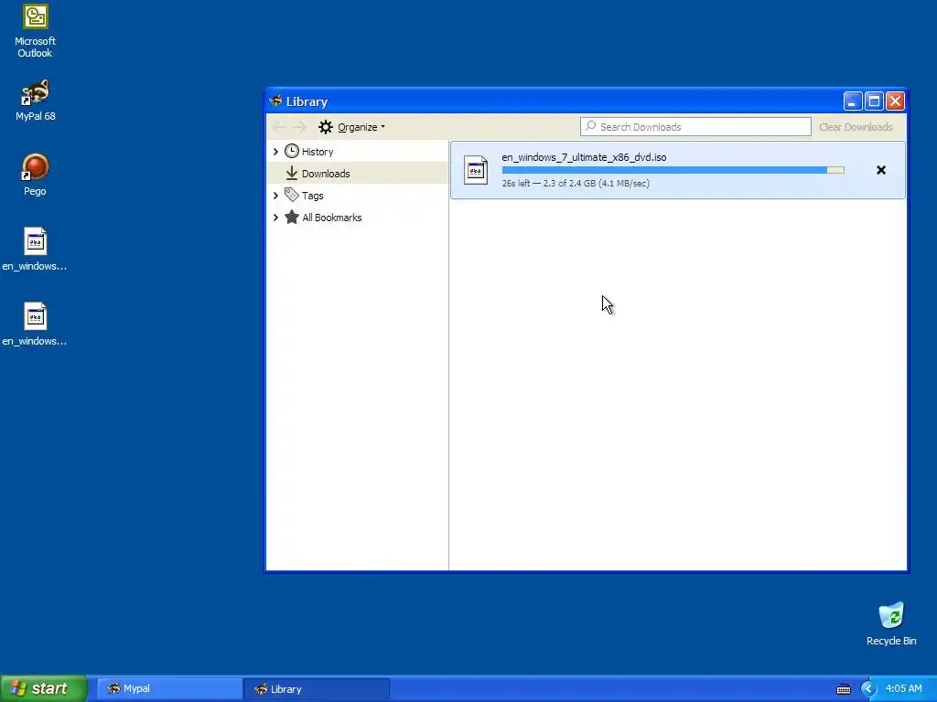Open the Windows start button
937x702 pixels.
pyautogui.click(x=43, y=688)
